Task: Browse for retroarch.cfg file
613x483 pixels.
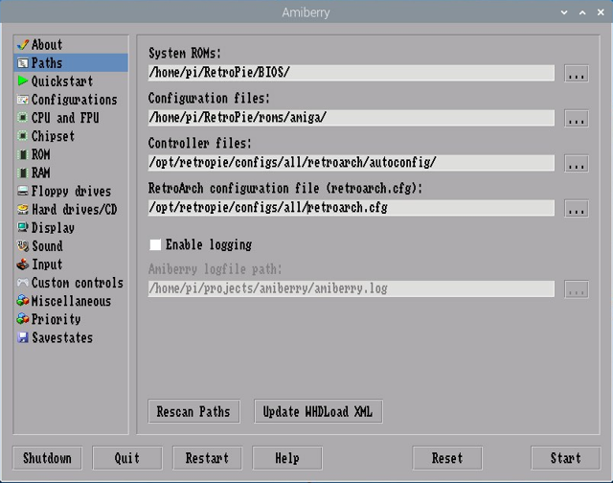Action: coord(577,209)
